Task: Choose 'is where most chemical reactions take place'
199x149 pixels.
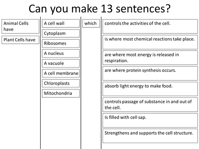Action: click(150, 42)
